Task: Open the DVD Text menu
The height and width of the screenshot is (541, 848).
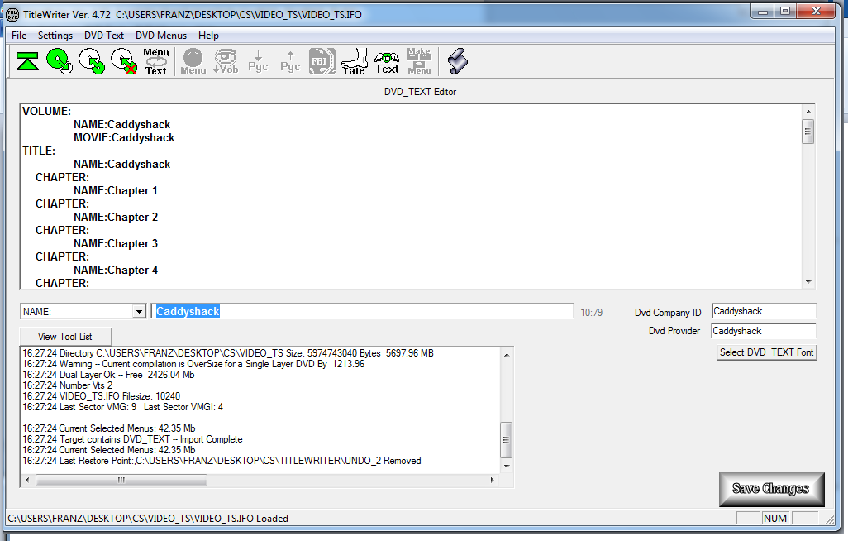Action: [104, 36]
